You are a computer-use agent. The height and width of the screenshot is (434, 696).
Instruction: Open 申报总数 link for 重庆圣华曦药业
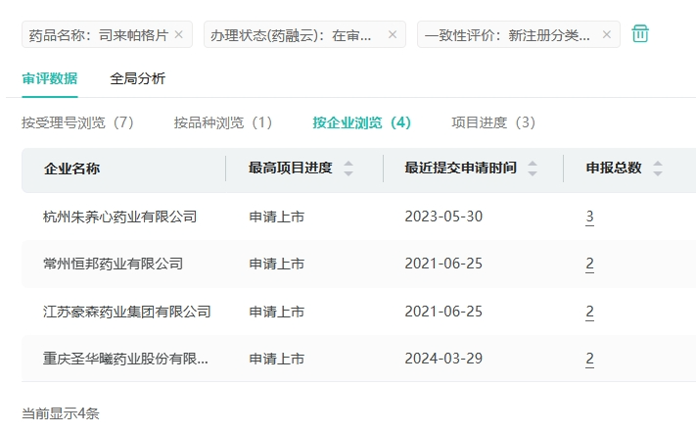click(589, 359)
